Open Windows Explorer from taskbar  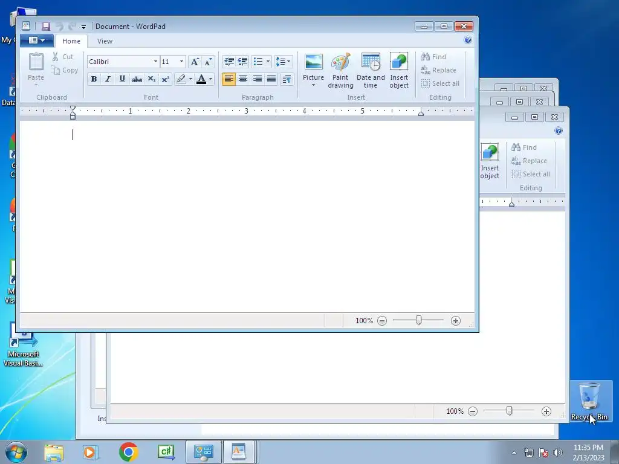[x=54, y=452]
